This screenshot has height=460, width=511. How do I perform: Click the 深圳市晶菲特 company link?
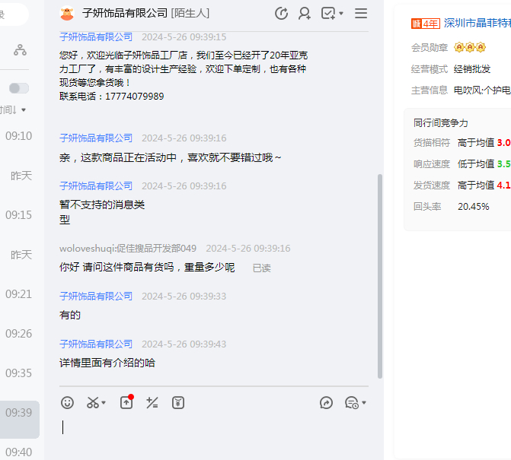coord(477,23)
